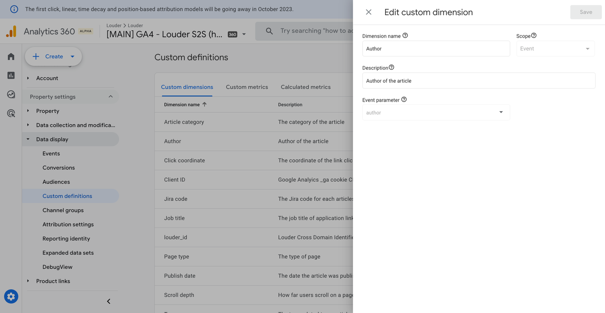Open the Event parameter dropdown
This screenshot has width=605, height=313.
[x=436, y=112]
